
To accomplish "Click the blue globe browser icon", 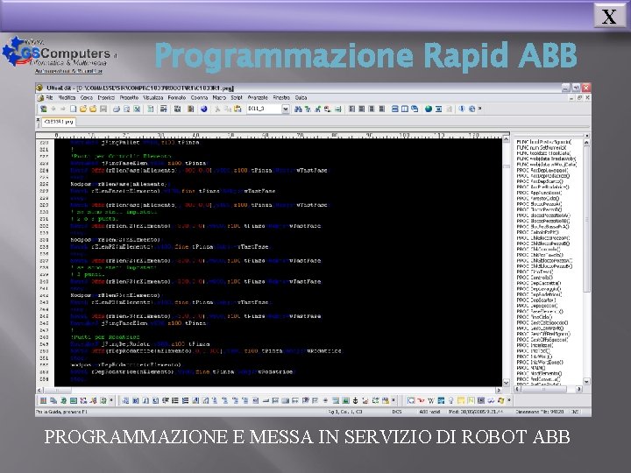I will click(204, 109).
